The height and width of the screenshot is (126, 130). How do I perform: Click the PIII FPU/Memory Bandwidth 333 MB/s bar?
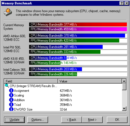(78, 52)
